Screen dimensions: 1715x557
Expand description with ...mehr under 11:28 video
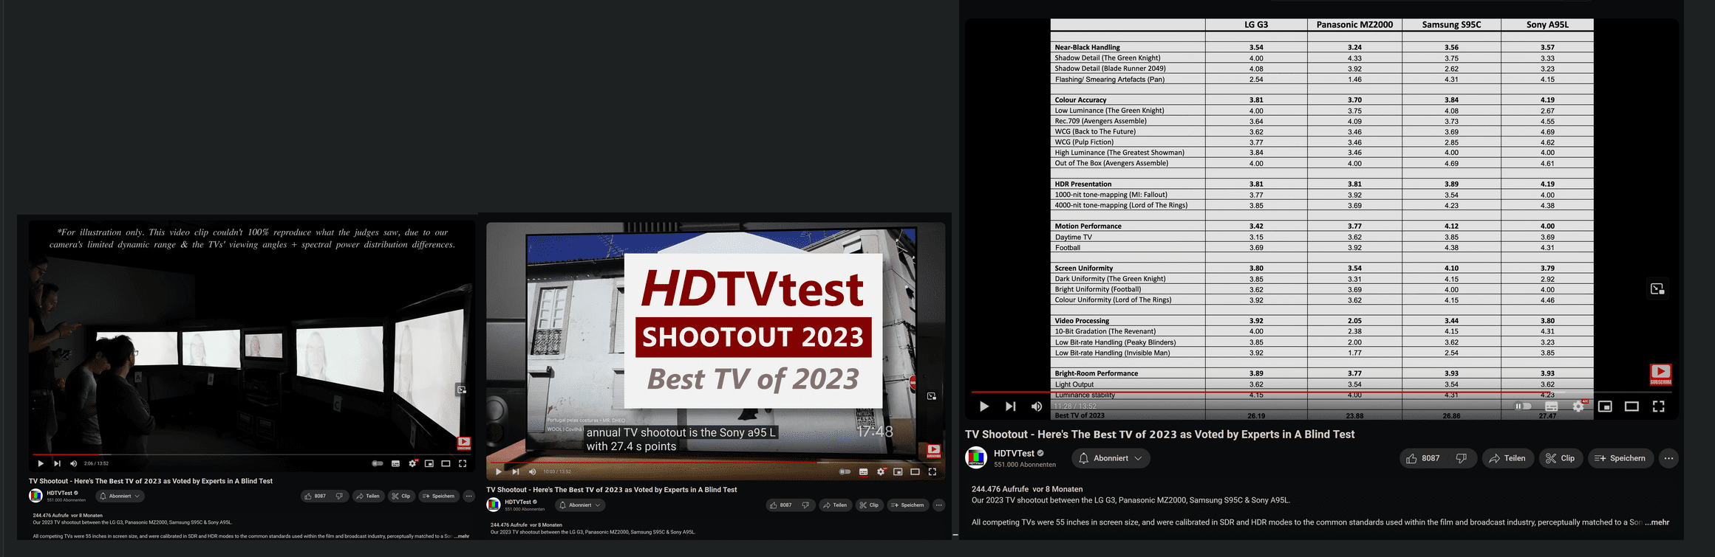(1657, 522)
